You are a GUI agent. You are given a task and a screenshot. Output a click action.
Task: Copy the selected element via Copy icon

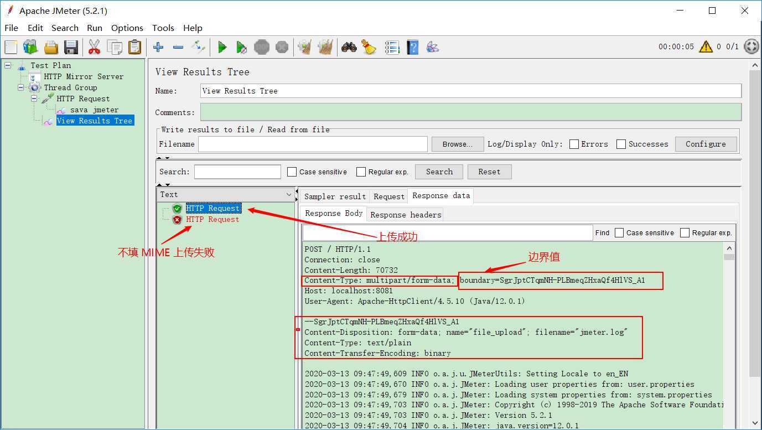[115, 47]
